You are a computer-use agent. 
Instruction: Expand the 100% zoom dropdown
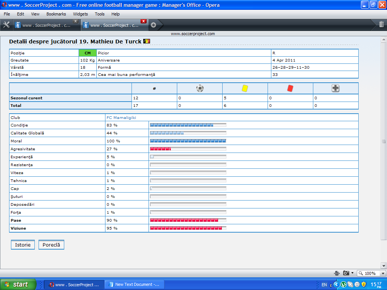pyautogui.click(x=383, y=273)
